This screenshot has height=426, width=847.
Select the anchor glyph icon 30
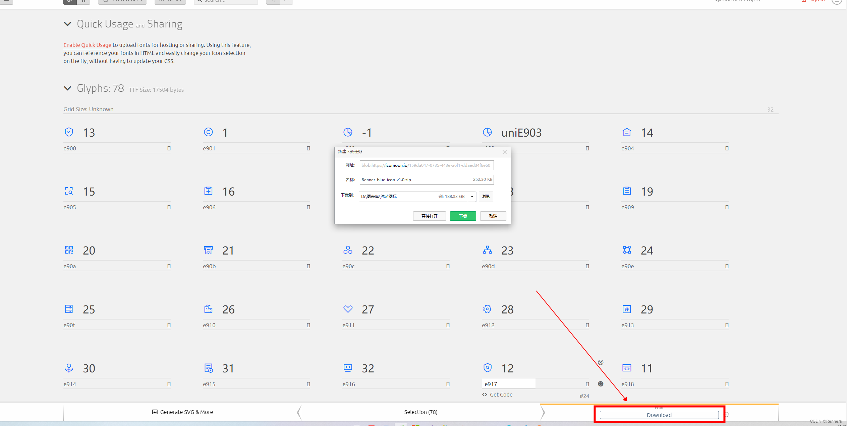[69, 368]
